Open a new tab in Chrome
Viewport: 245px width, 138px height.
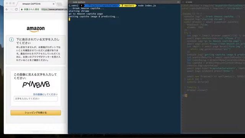tap(59, 4)
